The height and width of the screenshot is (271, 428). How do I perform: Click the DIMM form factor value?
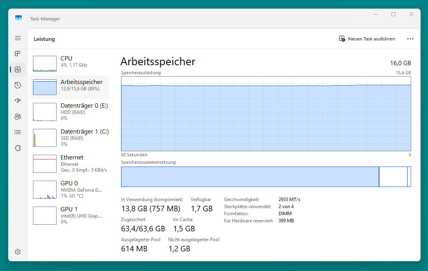(285, 214)
